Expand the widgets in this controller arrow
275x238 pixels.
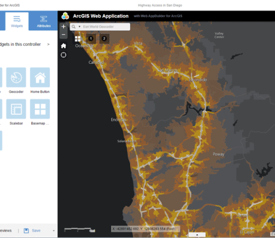tap(48, 44)
